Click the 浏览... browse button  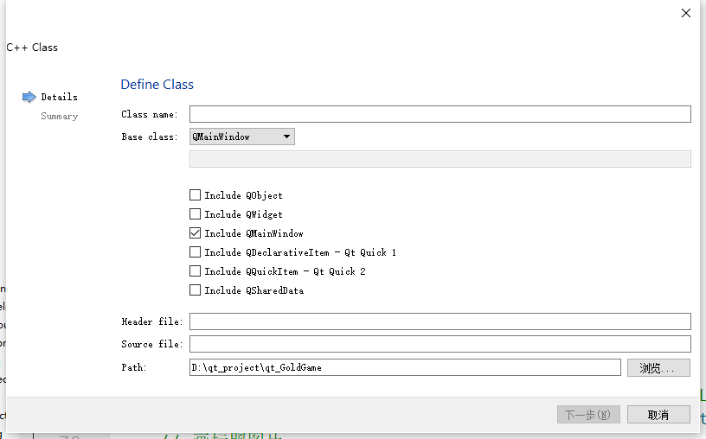click(658, 368)
